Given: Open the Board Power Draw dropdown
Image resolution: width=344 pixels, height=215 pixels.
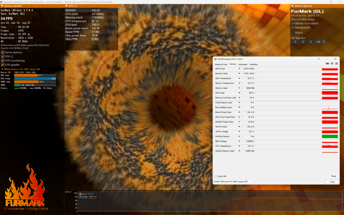Looking at the screenshot, I should [239, 112].
